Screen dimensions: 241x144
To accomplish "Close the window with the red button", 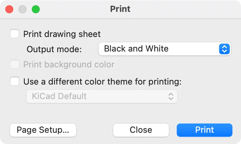I will point(9,9).
